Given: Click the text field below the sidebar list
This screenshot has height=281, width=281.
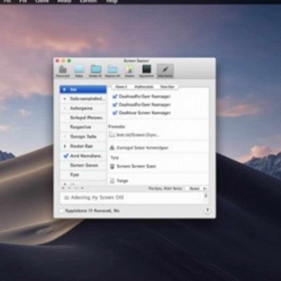Looking at the screenshot, I should tap(132, 198).
